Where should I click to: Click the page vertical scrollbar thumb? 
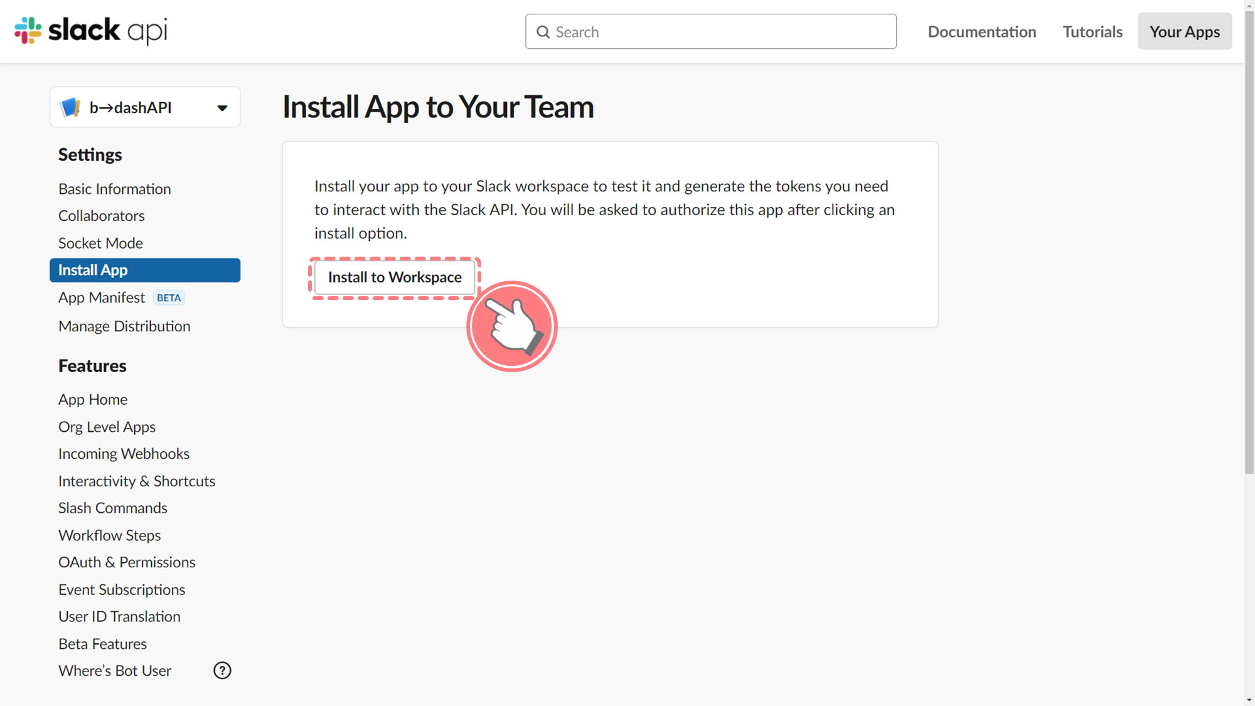1249,242
